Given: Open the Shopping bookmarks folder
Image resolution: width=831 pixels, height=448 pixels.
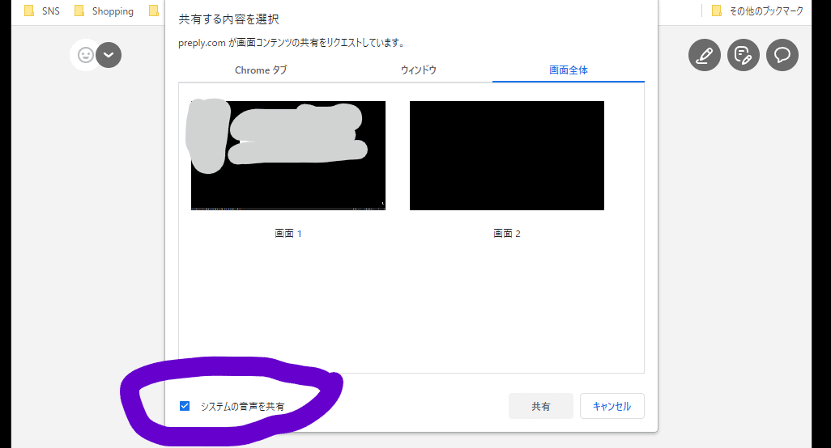Looking at the screenshot, I should [x=104, y=11].
